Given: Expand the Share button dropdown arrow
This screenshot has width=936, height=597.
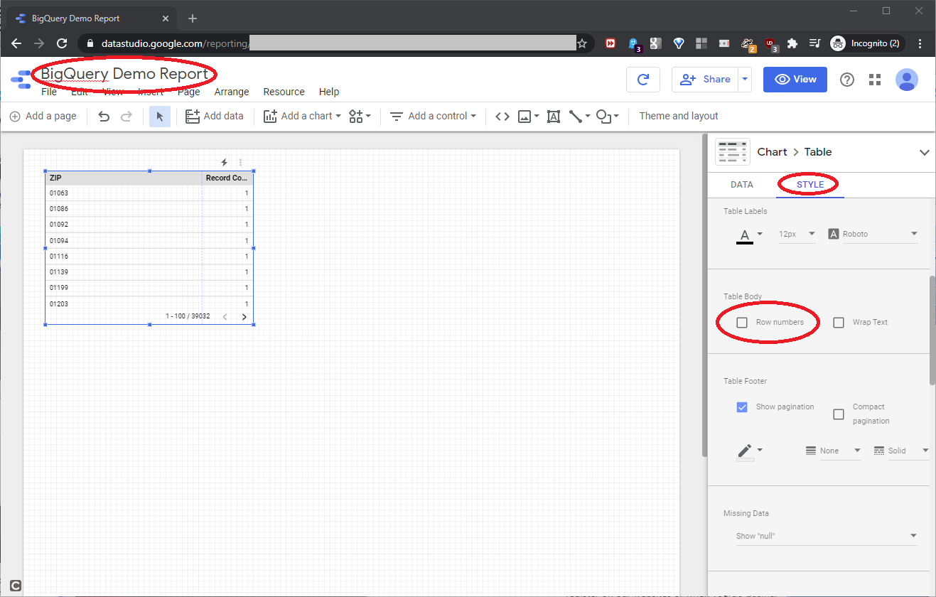Looking at the screenshot, I should 745,80.
